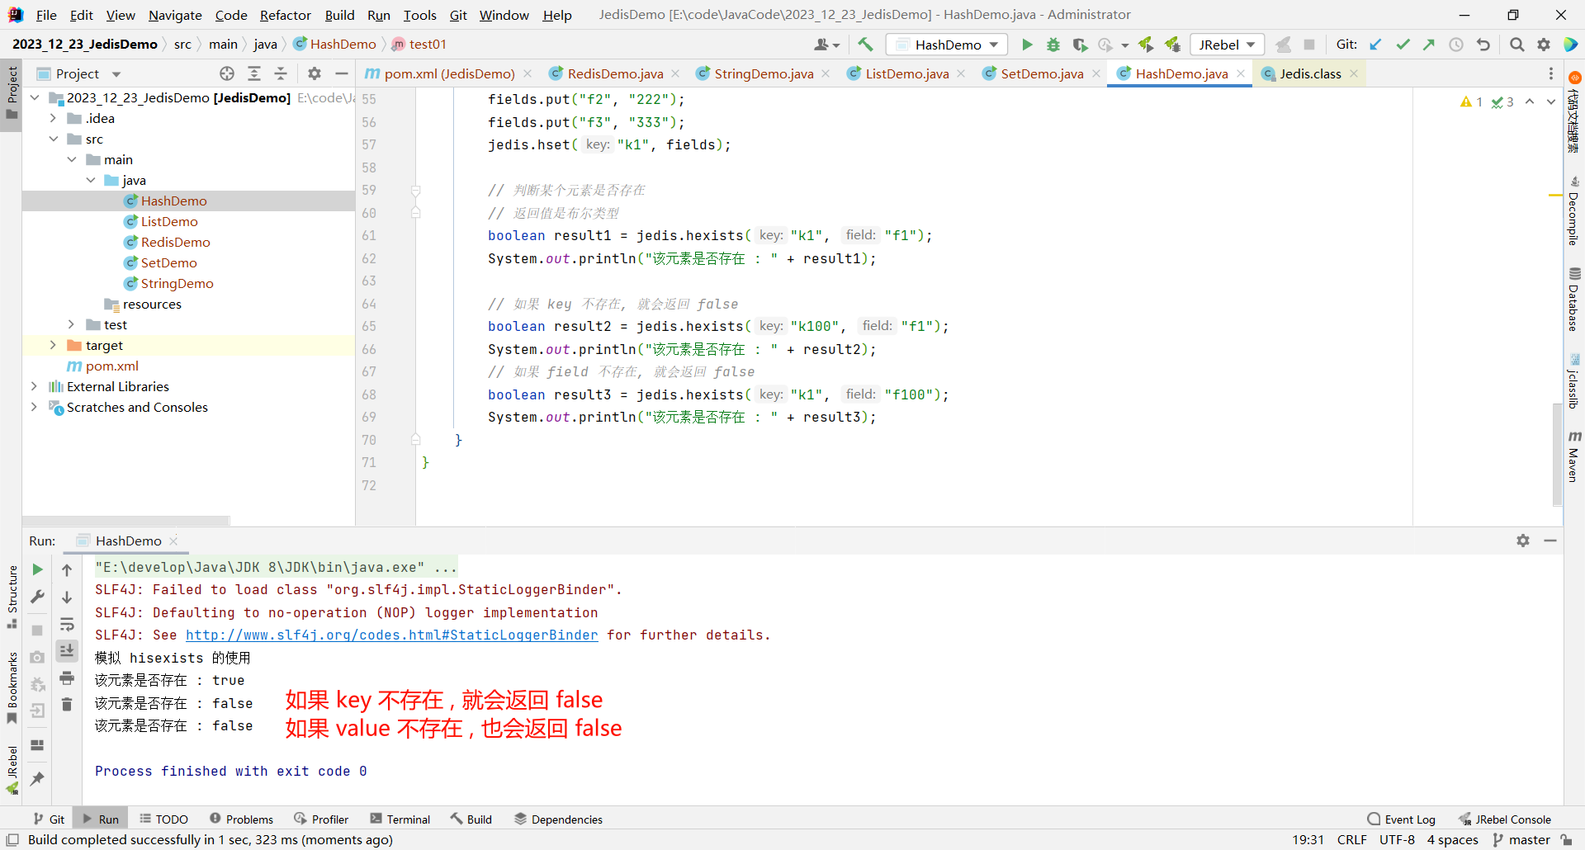Viewport: 1585px width, 850px height.
Task: Select opened file target icon in Project panel
Action: point(227,73)
